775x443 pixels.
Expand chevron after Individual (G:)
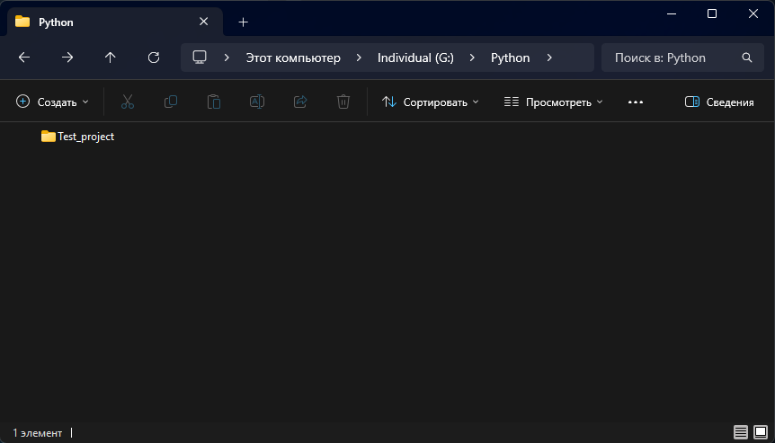472,58
